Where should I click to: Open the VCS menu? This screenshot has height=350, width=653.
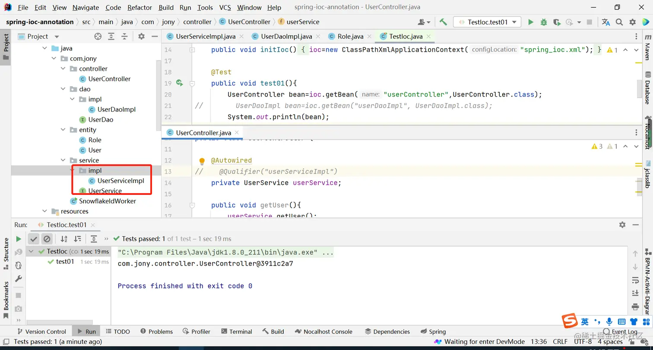coord(225,8)
